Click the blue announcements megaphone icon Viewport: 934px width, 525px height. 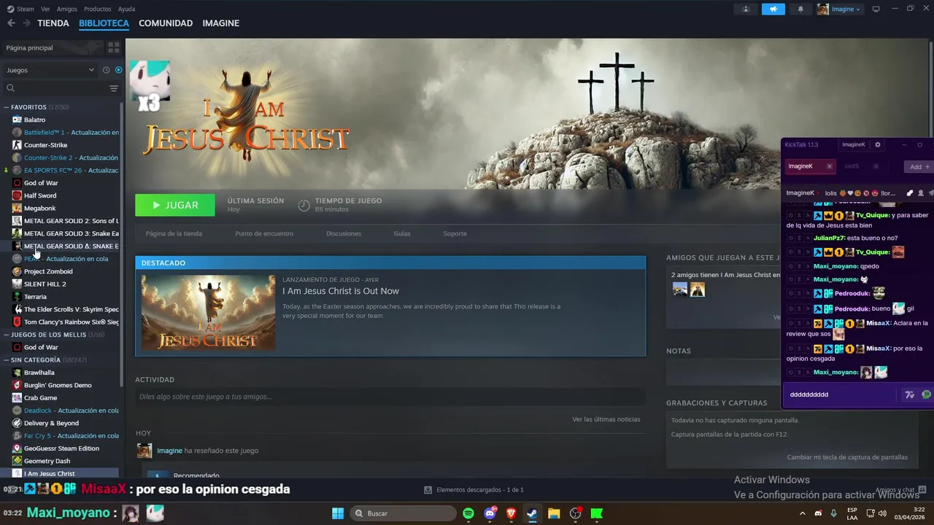[773, 9]
